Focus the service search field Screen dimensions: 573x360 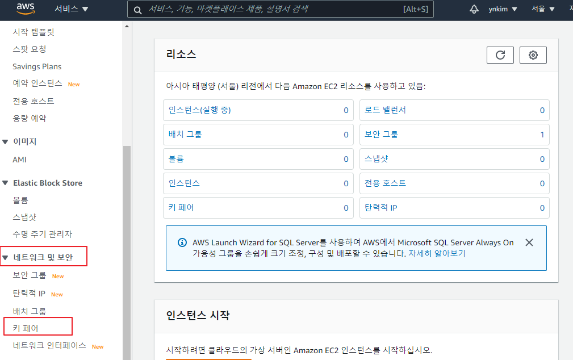pyautogui.click(x=281, y=9)
